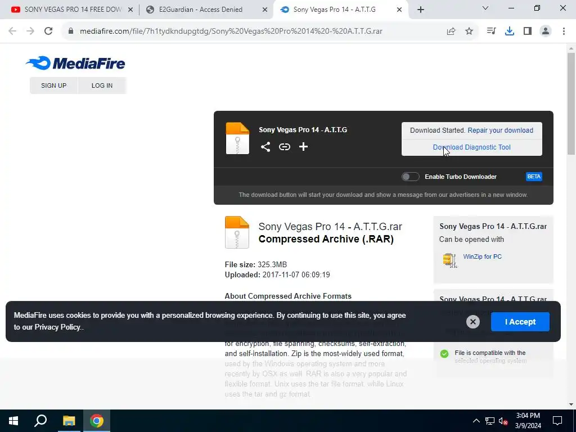576x432 pixels.
Task: Click the SIGN UP button
Action: pos(53,85)
